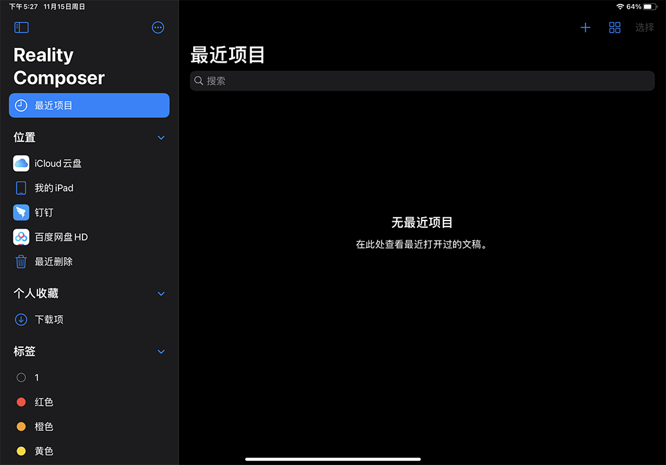The image size is (666, 465).
Task: Click the download arrow circle icon
Action: click(21, 320)
